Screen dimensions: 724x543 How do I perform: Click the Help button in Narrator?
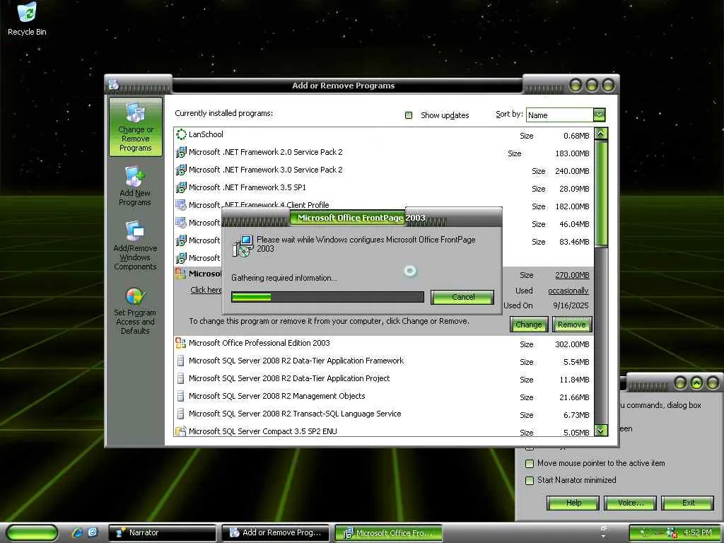point(573,503)
